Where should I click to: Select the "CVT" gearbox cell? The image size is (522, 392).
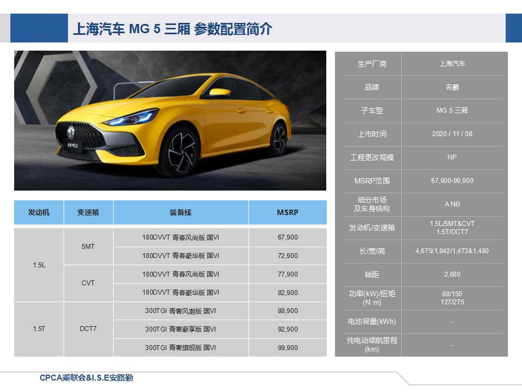click(88, 283)
